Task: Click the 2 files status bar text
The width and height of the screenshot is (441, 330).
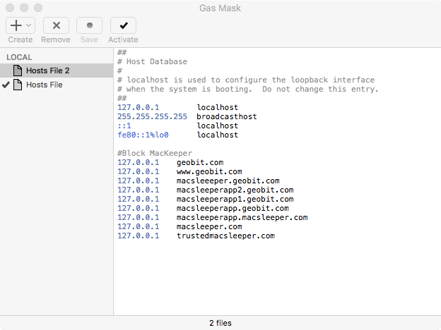Action: (220, 323)
